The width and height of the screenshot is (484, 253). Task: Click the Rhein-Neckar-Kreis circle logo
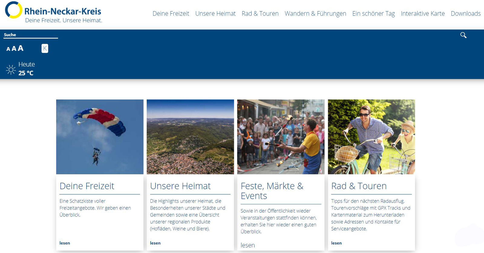tap(14, 10)
